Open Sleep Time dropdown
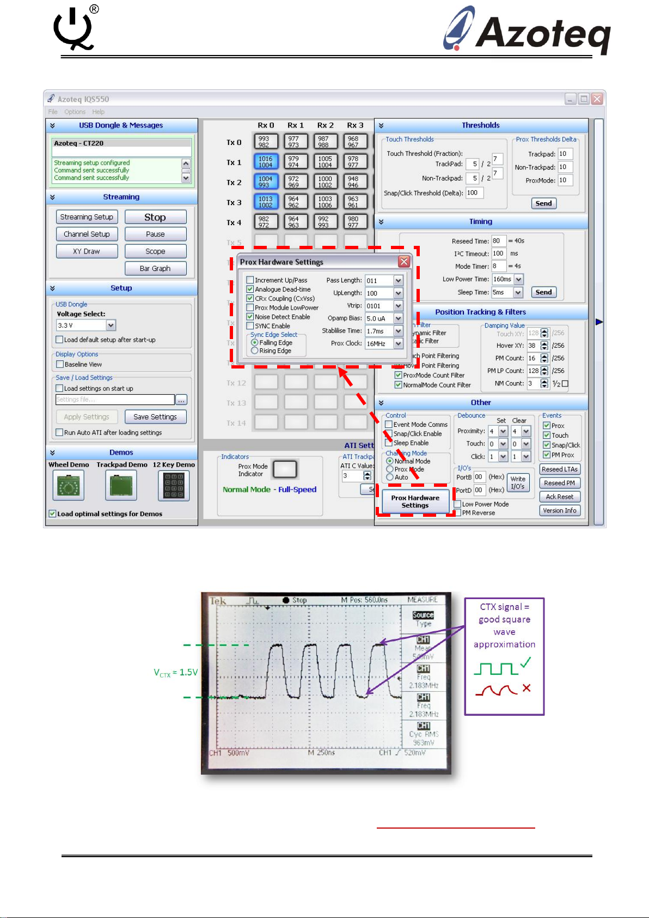 [x=518, y=293]
